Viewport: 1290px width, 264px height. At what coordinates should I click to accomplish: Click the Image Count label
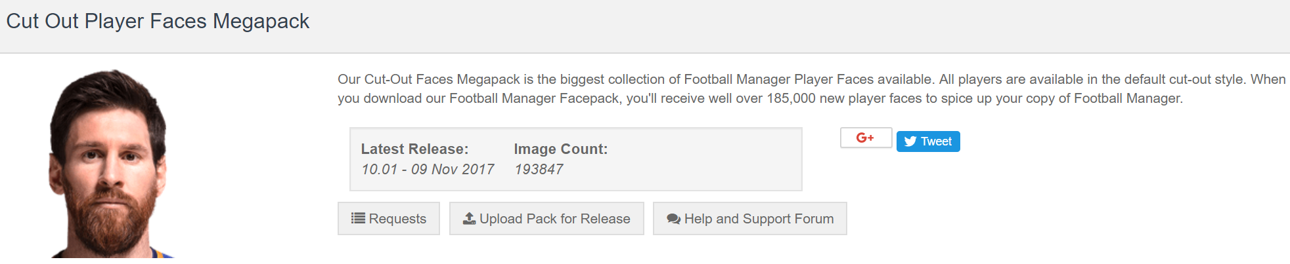coord(561,149)
